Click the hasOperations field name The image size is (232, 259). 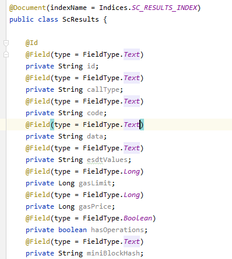pyautogui.click(x=117, y=230)
